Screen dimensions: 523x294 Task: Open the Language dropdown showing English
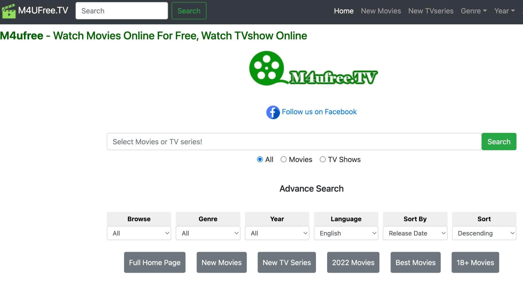coord(346,233)
